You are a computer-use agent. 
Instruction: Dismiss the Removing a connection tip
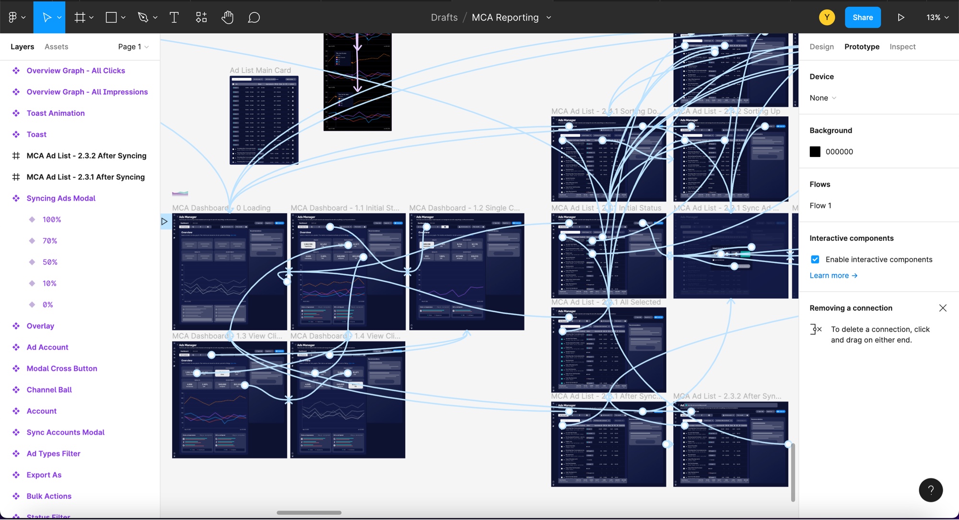point(943,308)
